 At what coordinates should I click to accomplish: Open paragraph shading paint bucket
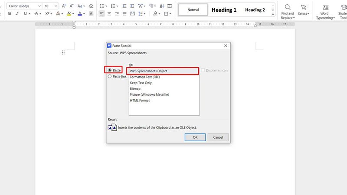pyautogui.click(x=155, y=14)
